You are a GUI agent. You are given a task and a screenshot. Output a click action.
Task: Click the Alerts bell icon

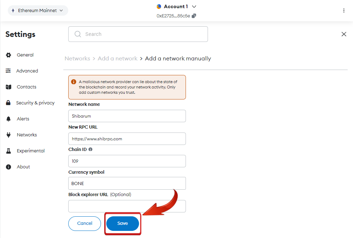pos(8,119)
